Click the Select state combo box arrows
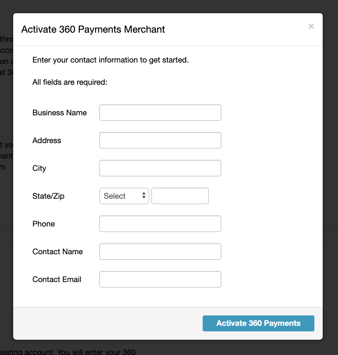This screenshot has width=338, height=355. (144, 196)
